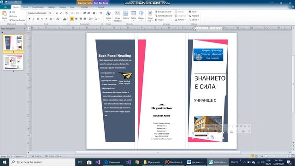Open the font name combo box
The image size is (295, 166).
click(37, 13)
